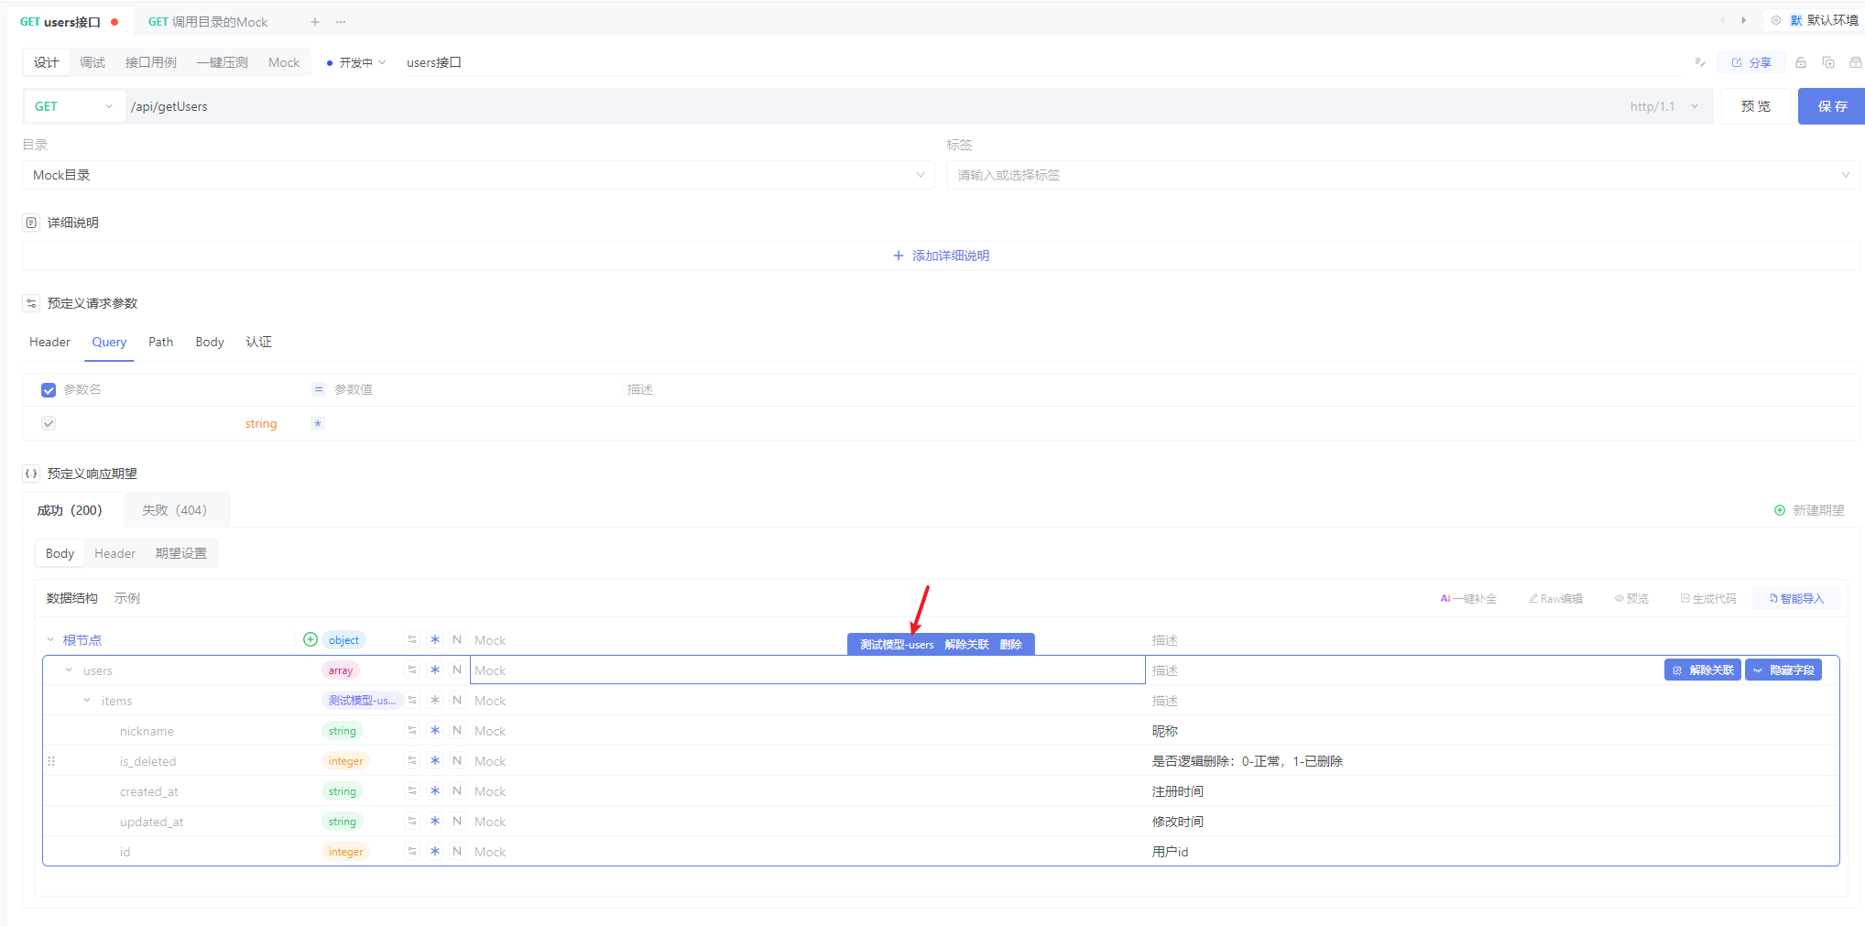Viewport: 1865px width, 926px height.
Task: Add child field to root node (green plus)
Action: pos(311,639)
